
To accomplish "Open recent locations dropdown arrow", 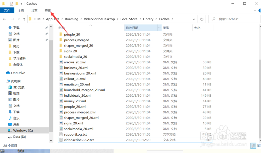I will [x=19, y=19].
